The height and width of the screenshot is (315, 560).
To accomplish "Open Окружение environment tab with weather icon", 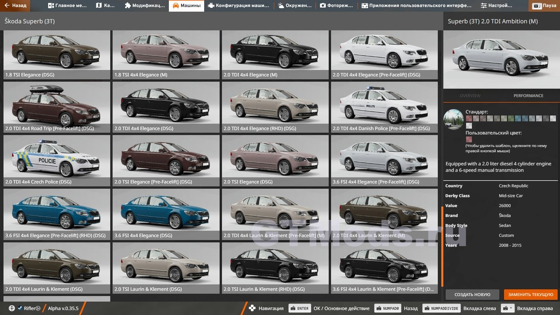I will click(281, 6).
